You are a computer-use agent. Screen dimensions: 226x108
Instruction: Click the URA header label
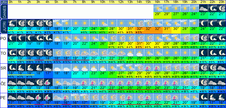4,2
